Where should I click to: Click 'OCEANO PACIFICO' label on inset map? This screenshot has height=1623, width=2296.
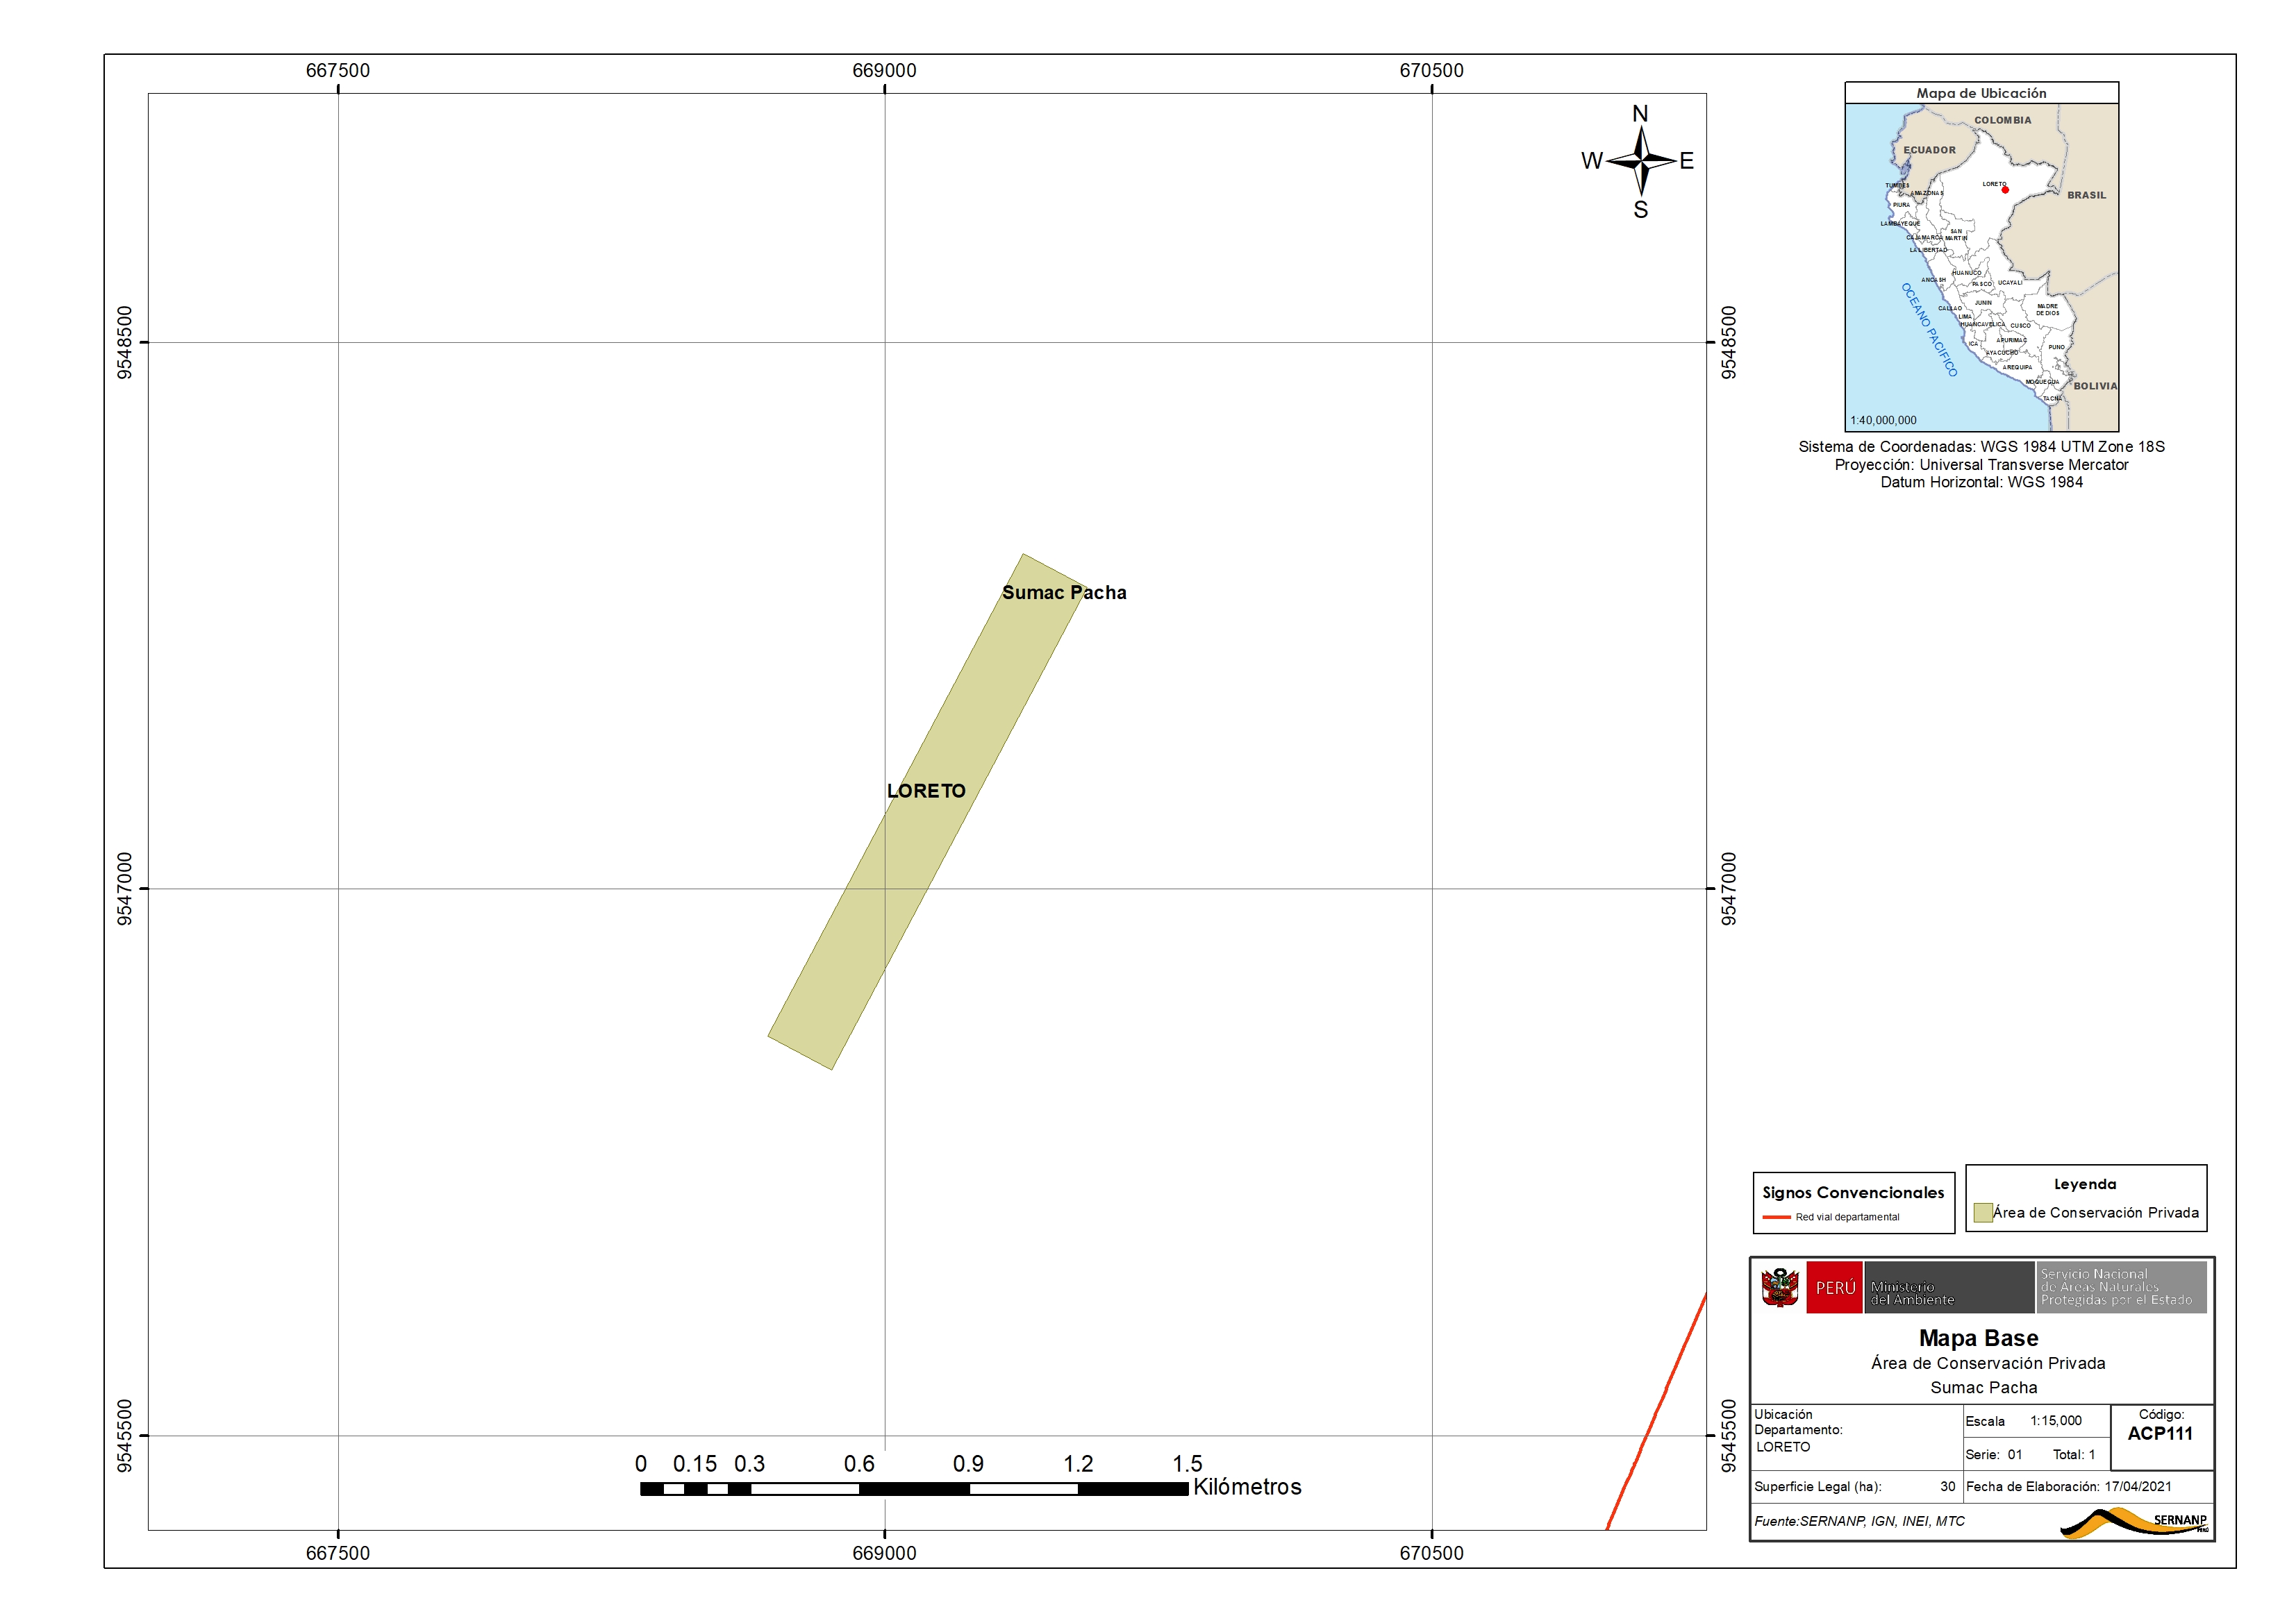[x=1929, y=329]
